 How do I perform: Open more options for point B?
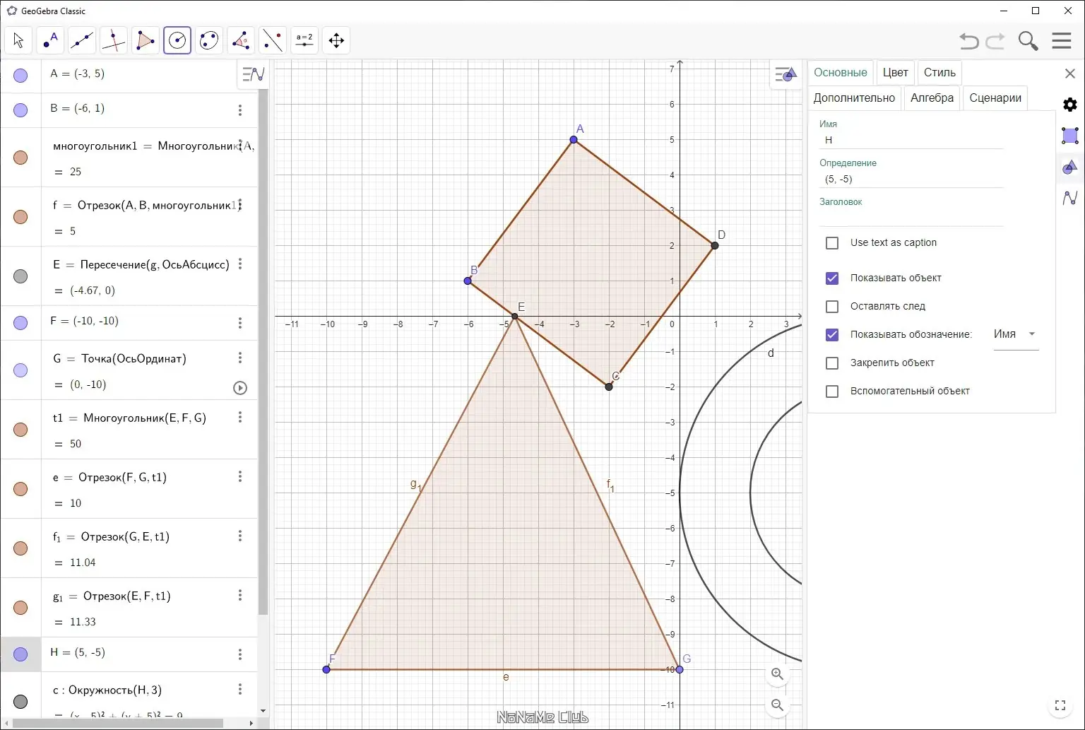240,110
